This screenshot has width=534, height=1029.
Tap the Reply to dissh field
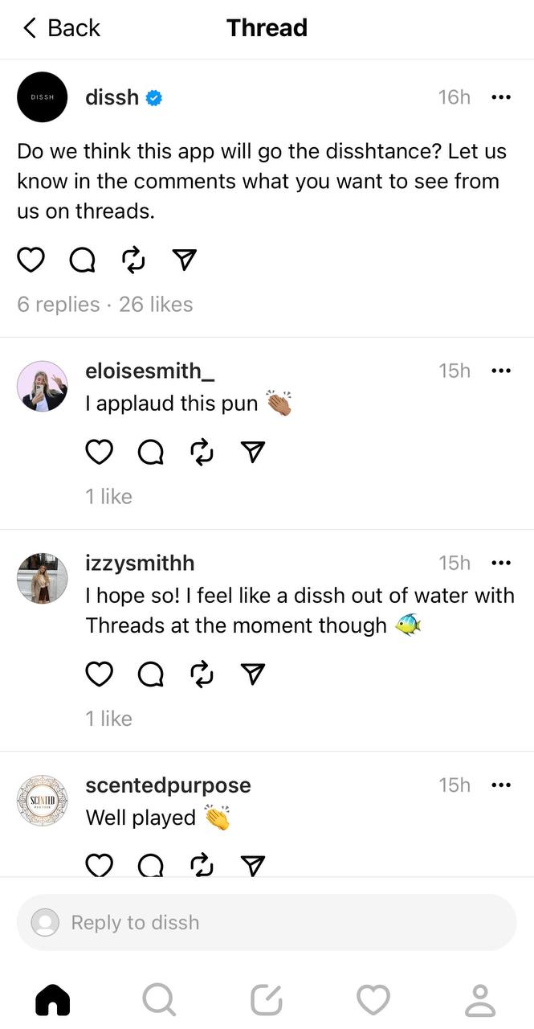[x=267, y=922]
